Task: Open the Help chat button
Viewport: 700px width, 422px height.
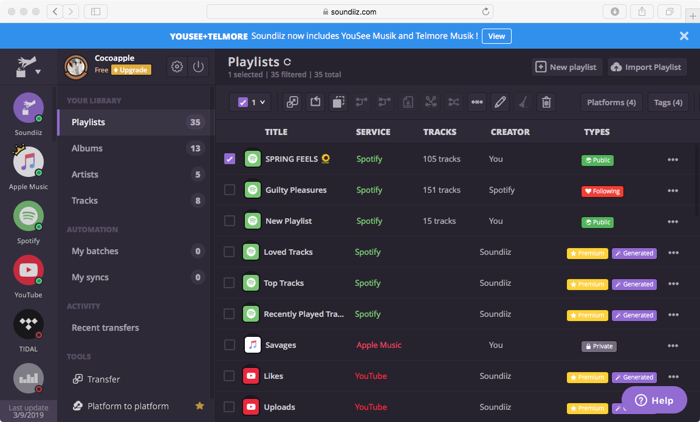Action: [654, 400]
